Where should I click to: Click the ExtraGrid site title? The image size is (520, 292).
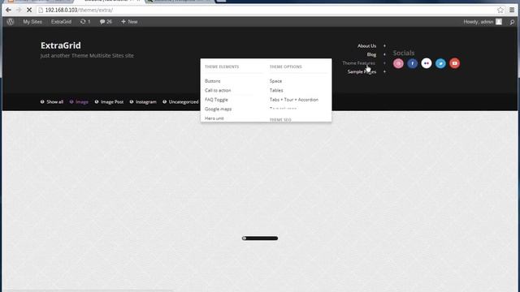tap(61, 45)
